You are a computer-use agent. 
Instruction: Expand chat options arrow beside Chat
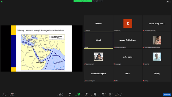73,94
